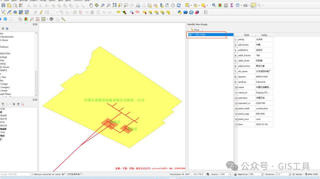This screenshot has width=320, height=179.
Task: Click the Zoom Last icon
Action: pyautogui.click(x=138, y=6)
